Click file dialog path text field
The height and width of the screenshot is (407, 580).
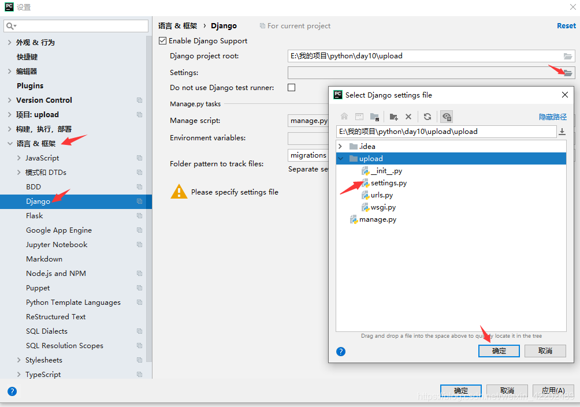(x=446, y=132)
